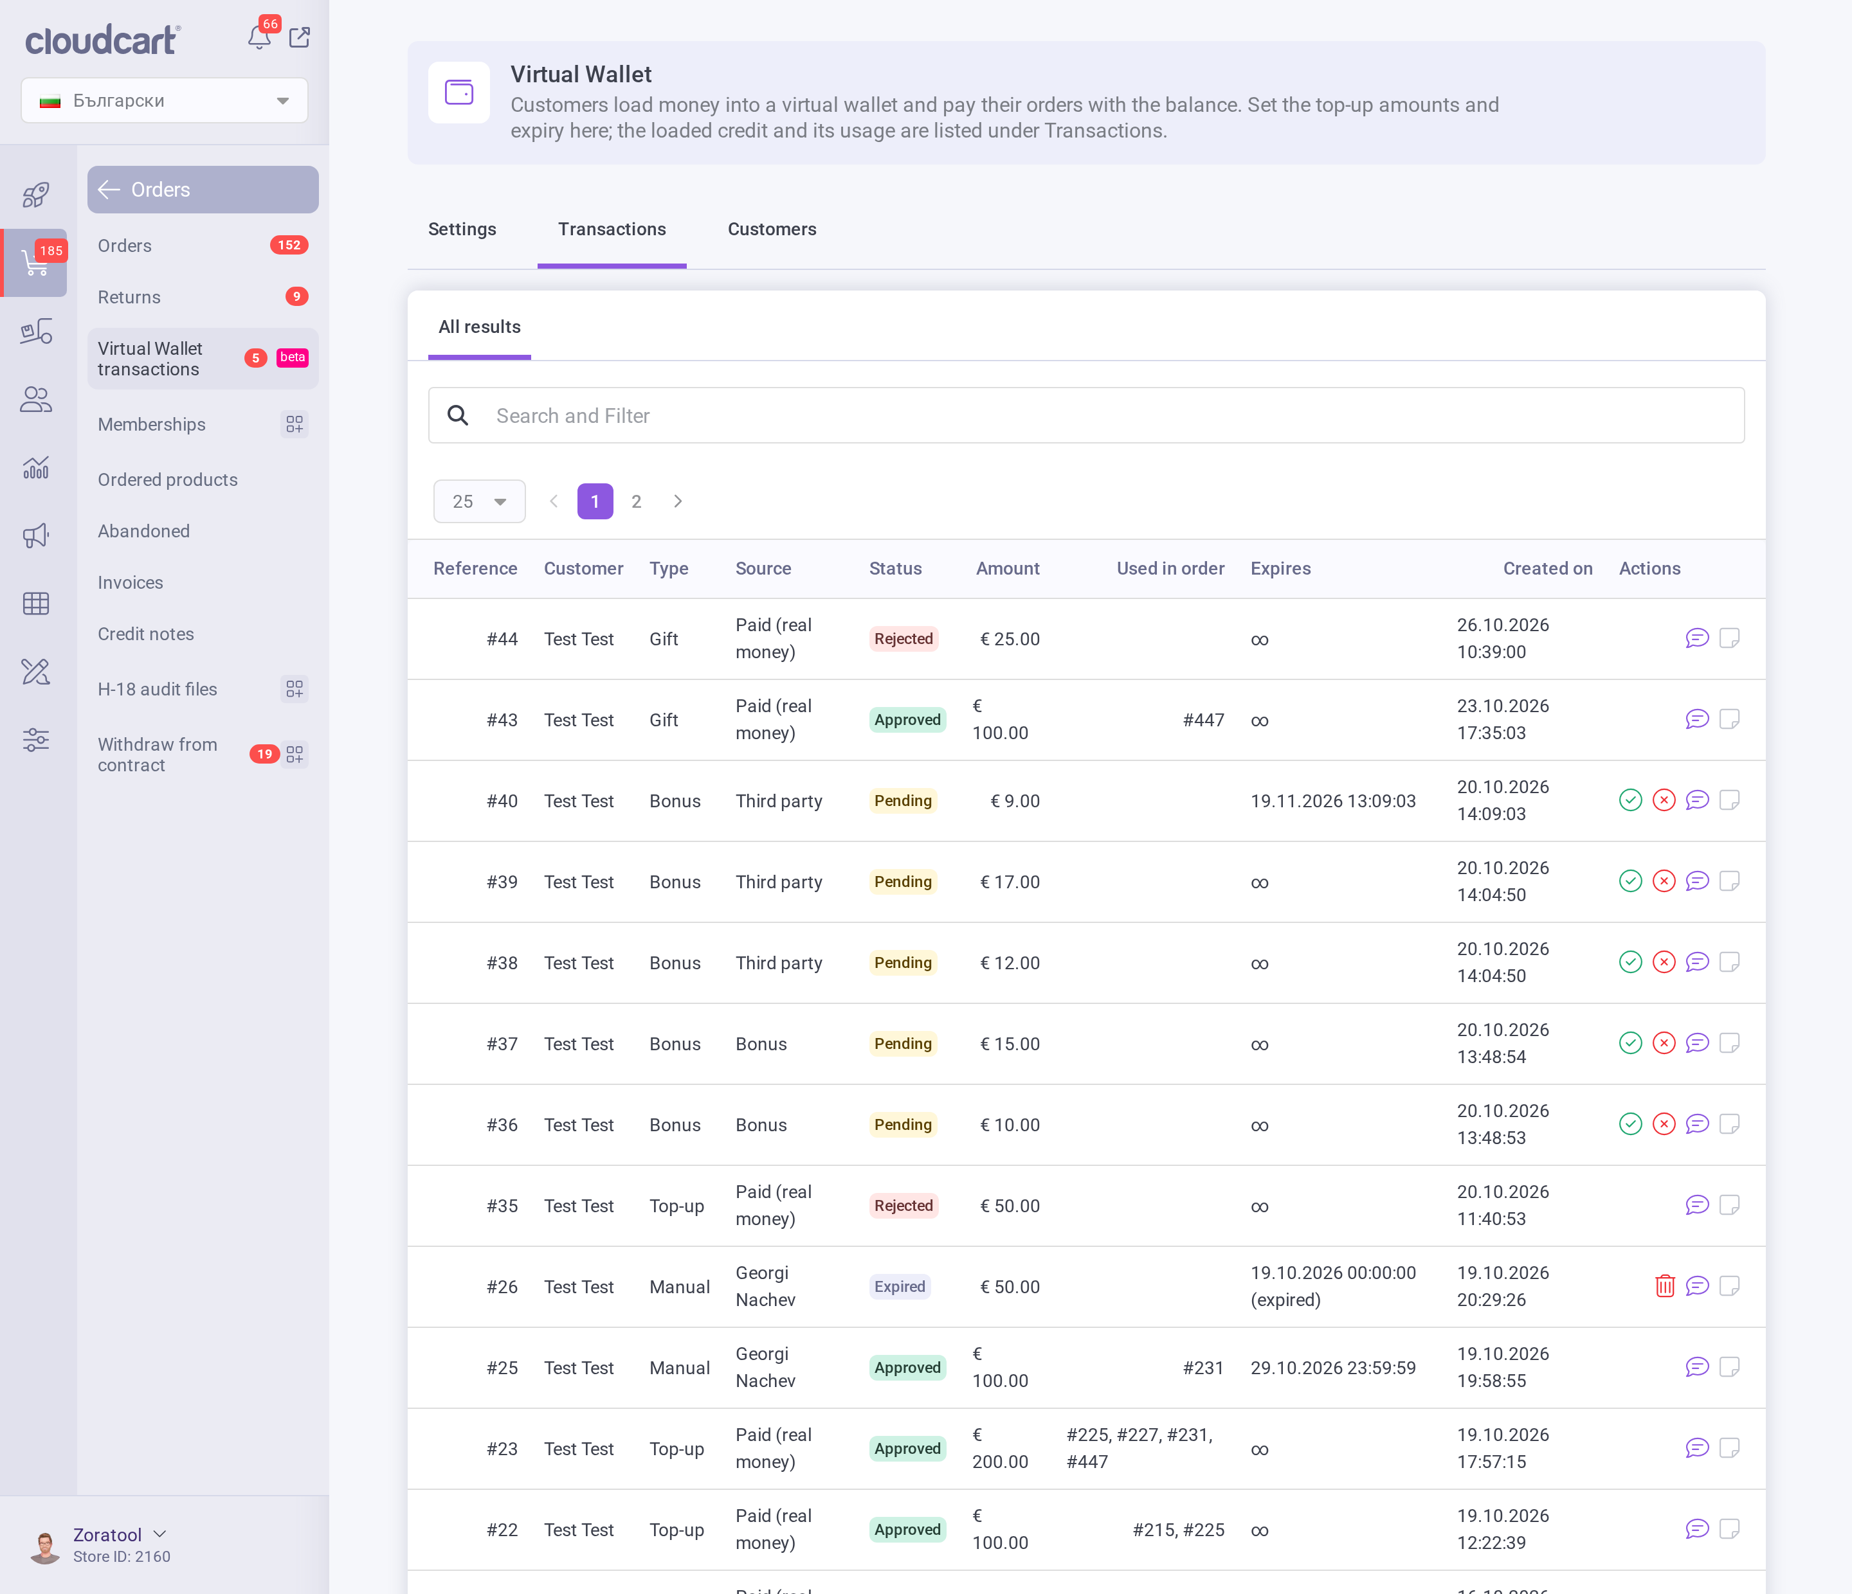Image resolution: width=1852 pixels, height=1594 pixels.
Task: Open the analytics chart sidebar icon
Action: [x=36, y=467]
